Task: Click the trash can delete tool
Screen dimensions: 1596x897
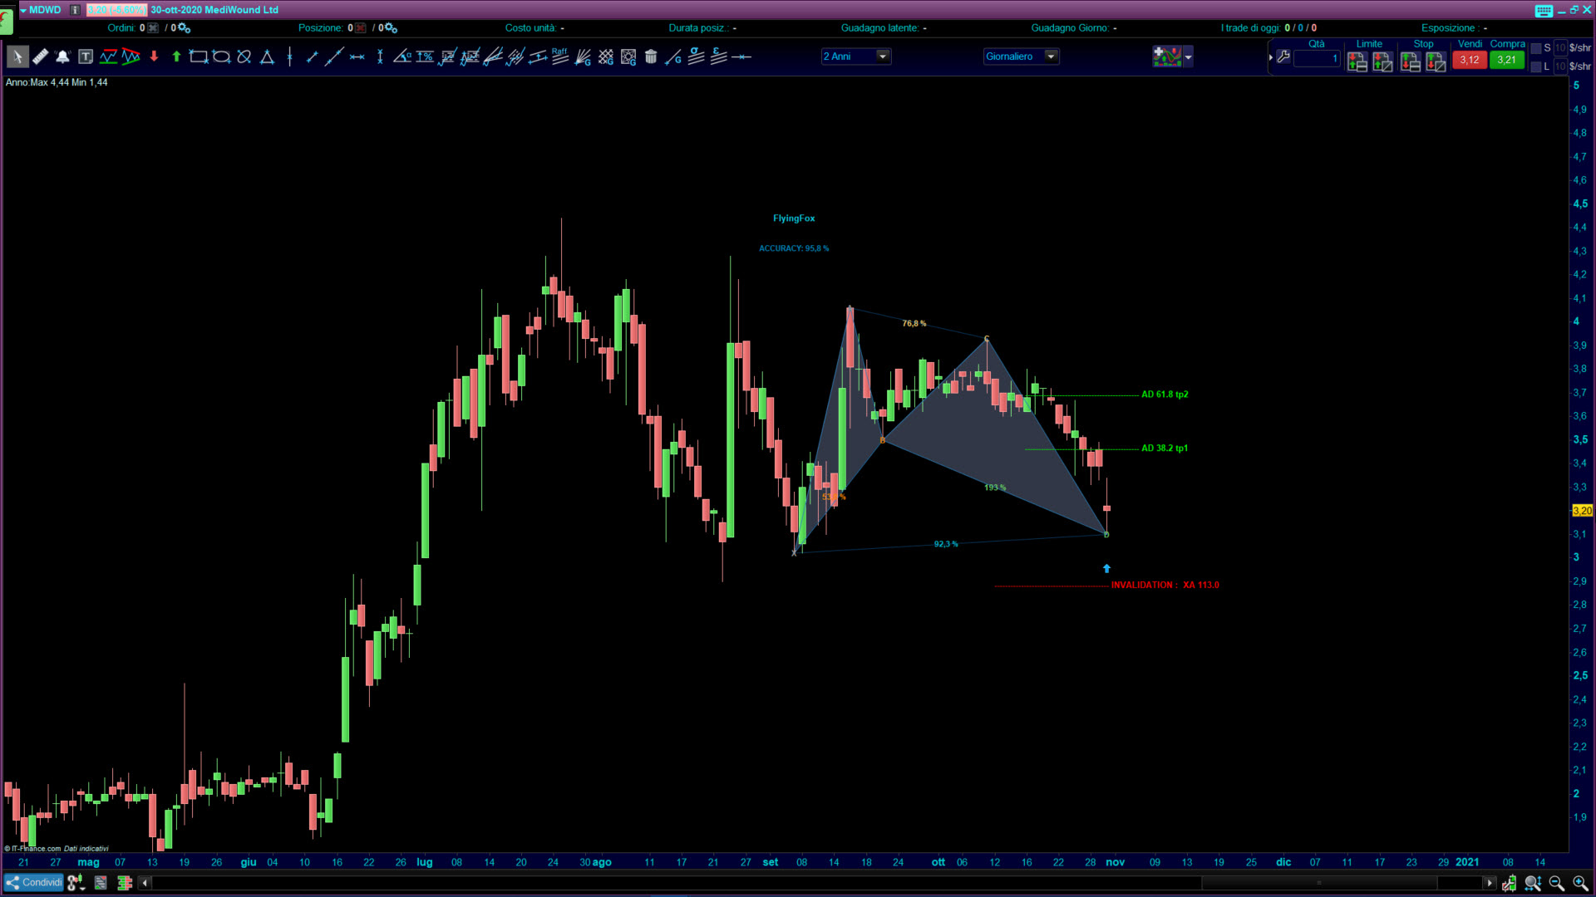Action: tap(651, 56)
